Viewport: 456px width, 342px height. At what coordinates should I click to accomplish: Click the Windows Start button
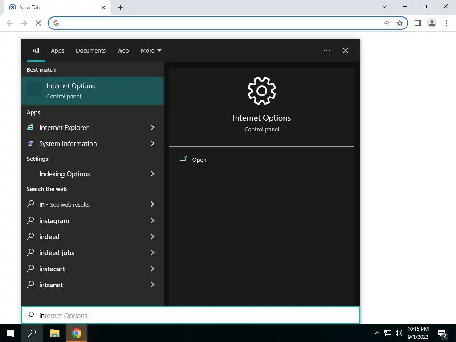point(11,333)
